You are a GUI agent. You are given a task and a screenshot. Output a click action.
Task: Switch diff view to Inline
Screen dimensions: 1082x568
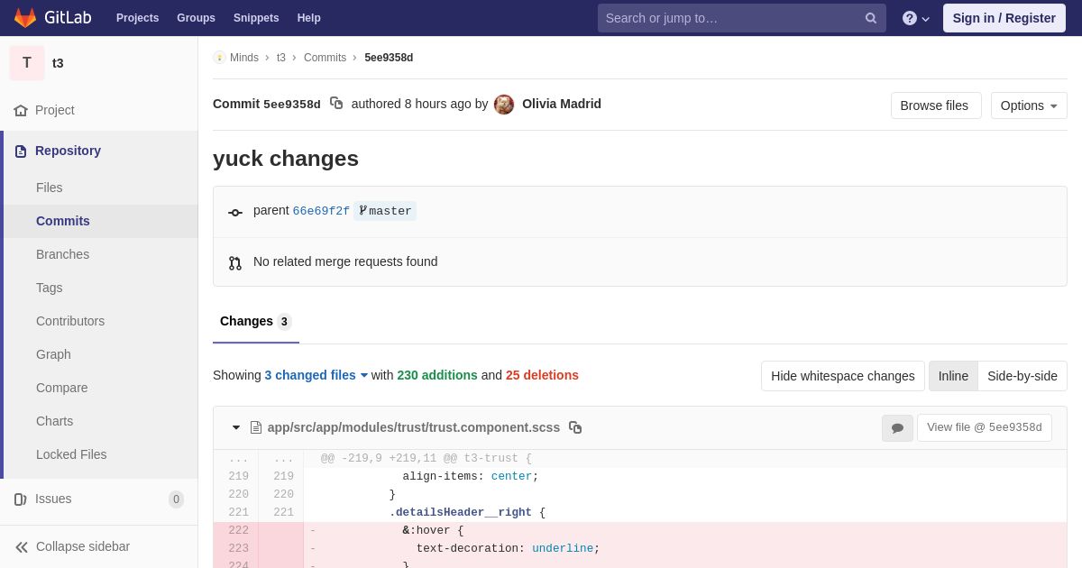click(x=953, y=376)
